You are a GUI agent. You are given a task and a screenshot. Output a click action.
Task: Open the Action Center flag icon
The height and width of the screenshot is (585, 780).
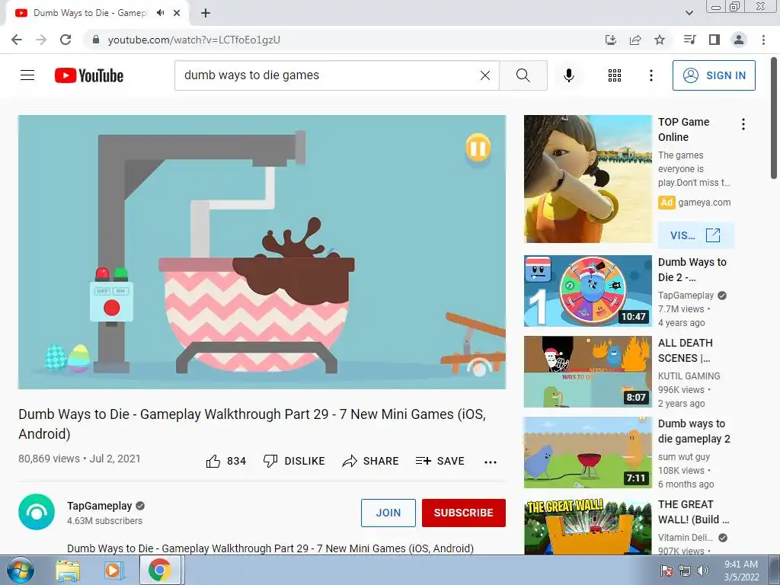pyautogui.click(x=667, y=571)
